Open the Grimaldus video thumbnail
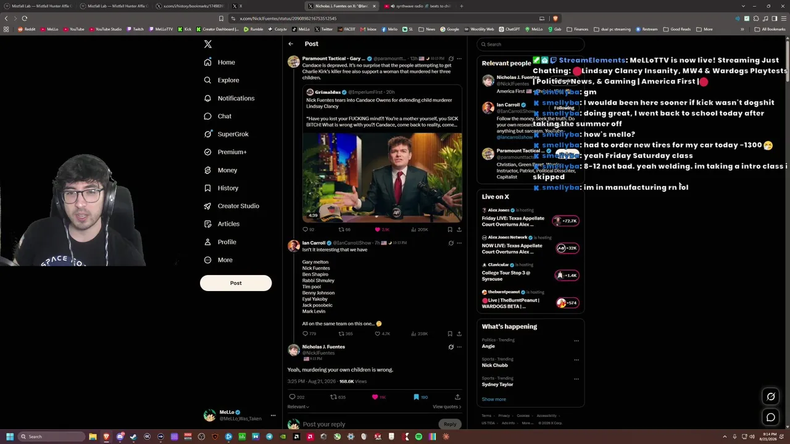 pyautogui.click(x=382, y=178)
